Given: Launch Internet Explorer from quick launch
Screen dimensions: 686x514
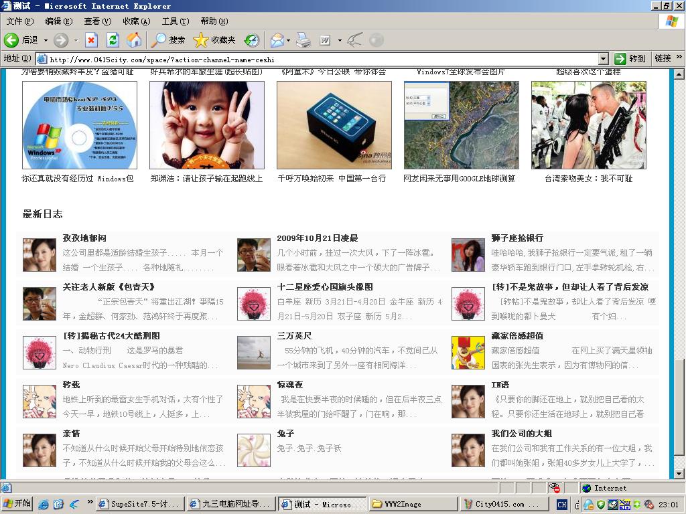Looking at the screenshot, I should (44, 505).
